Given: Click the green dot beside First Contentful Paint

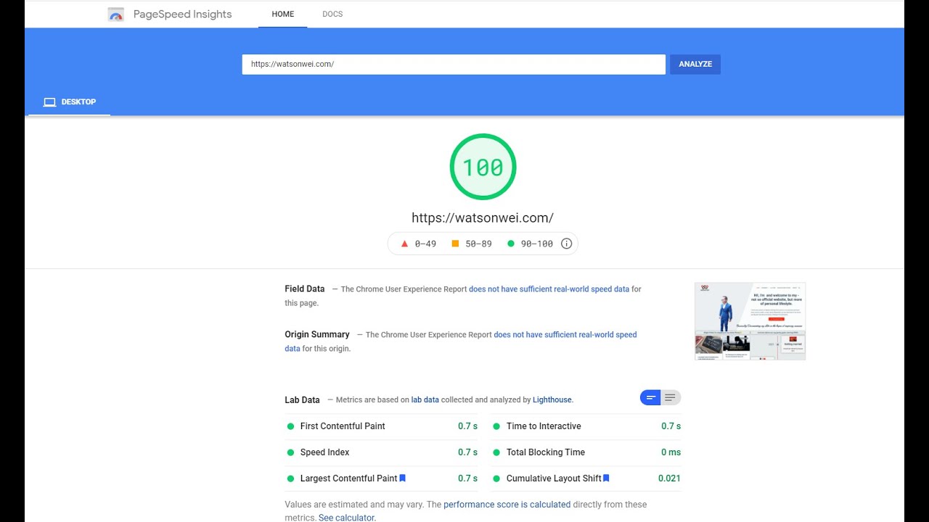Looking at the screenshot, I should click(291, 426).
